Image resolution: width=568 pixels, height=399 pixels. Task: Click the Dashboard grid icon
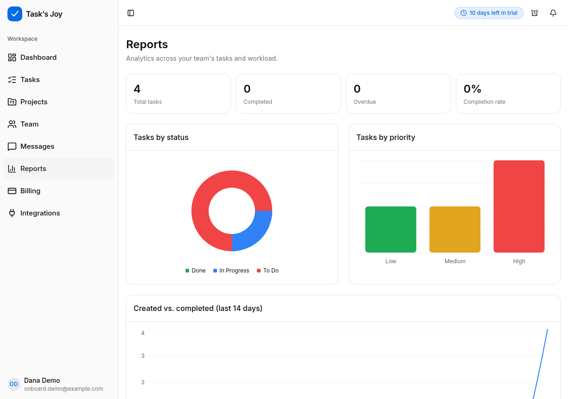(12, 57)
